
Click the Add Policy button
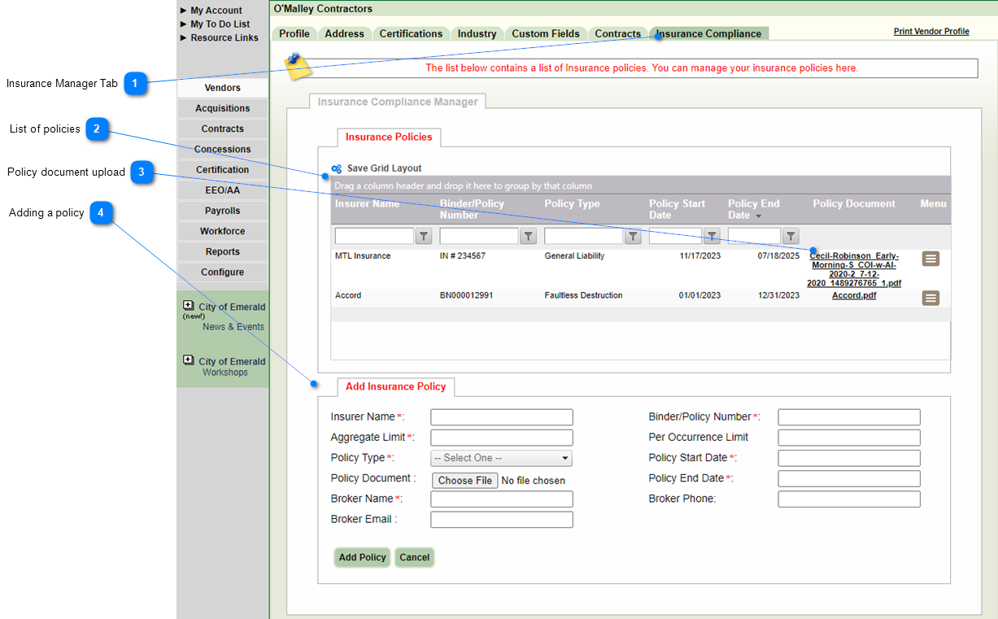(362, 557)
